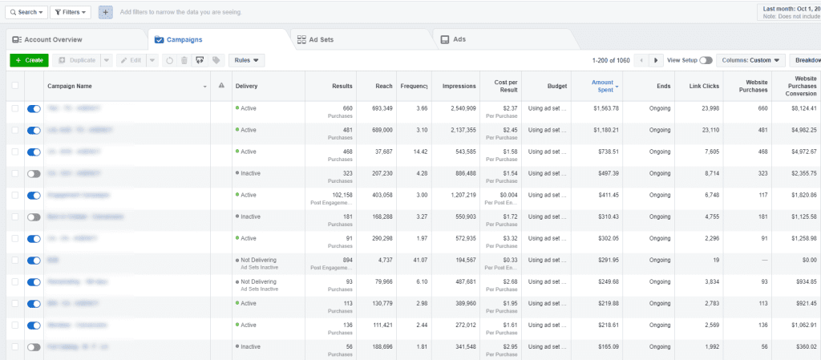This screenshot has height=360, width=821.
Task: Open the Columns: Custom dropdown
Action: (x=750, y=60)
